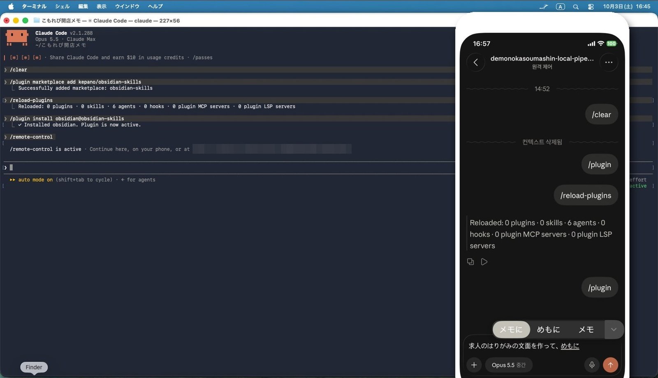Click the auto mode on status text

[x=35, y=180]
